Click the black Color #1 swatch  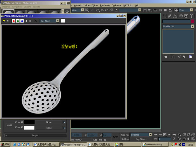29,122
